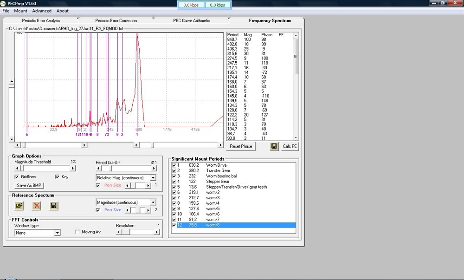Toggle the Gridlines checkbox
Screen dimensions: 464x280
point(17,177)
